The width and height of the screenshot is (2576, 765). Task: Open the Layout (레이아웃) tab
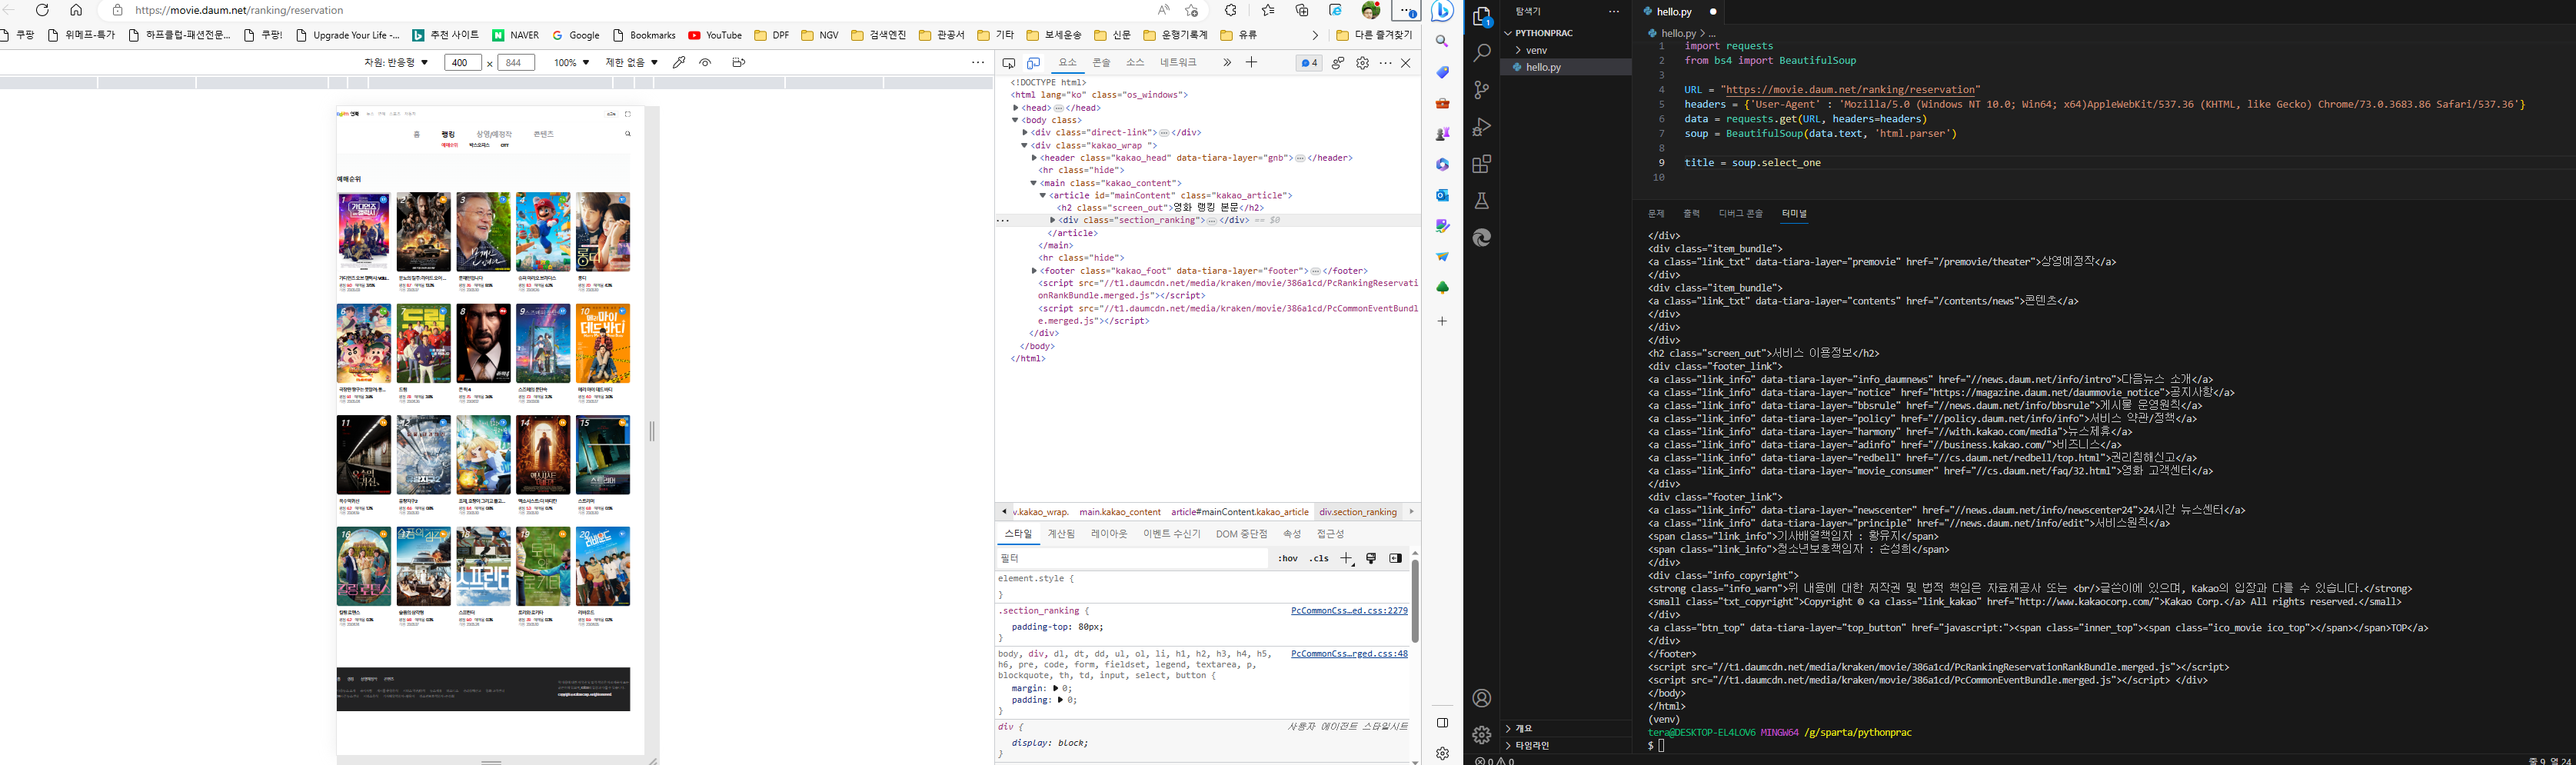pyautogui.click(x=1109, y=534)
